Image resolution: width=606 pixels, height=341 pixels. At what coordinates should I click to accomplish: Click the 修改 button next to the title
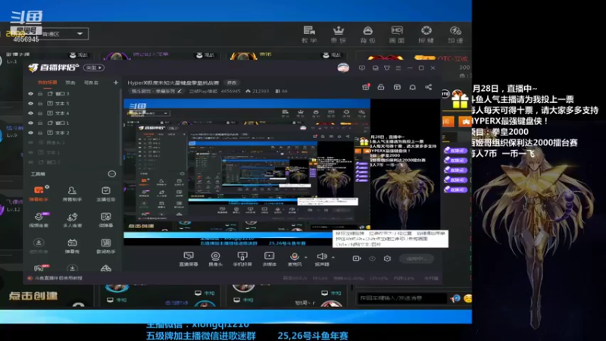(x=232, y=83)
